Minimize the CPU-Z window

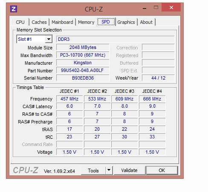pyautogui.click(x=144, y=9)
